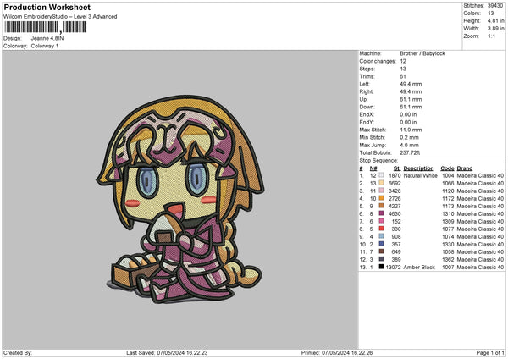Select the Max Jump value 4.0 mm
Viewport: 508px width, 359px height.
click(410, 145)
